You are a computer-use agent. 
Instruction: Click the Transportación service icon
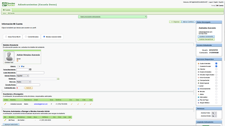pos(198,80)
